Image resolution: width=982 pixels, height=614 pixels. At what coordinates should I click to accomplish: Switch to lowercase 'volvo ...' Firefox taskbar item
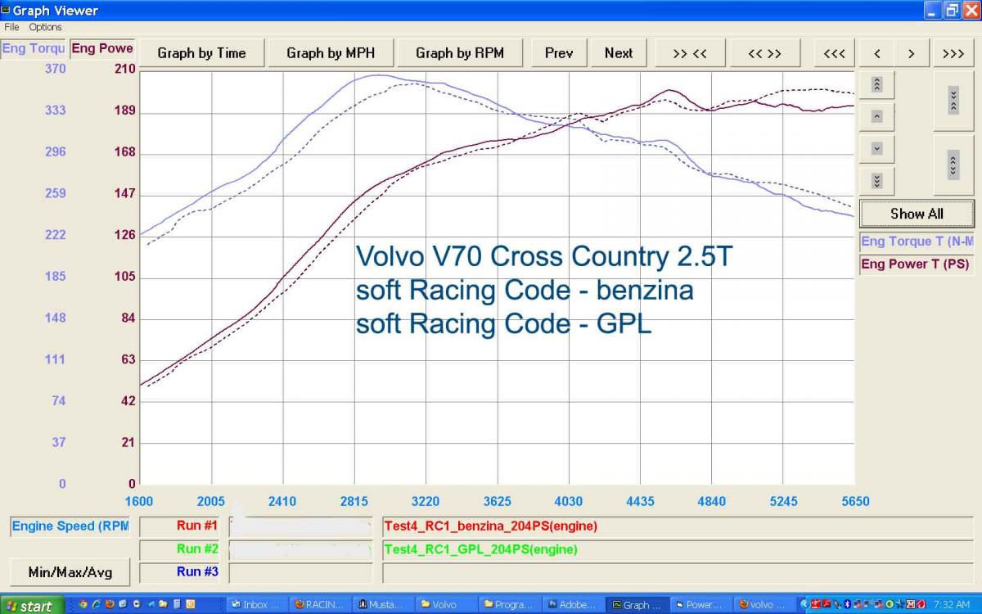point(764,605)
